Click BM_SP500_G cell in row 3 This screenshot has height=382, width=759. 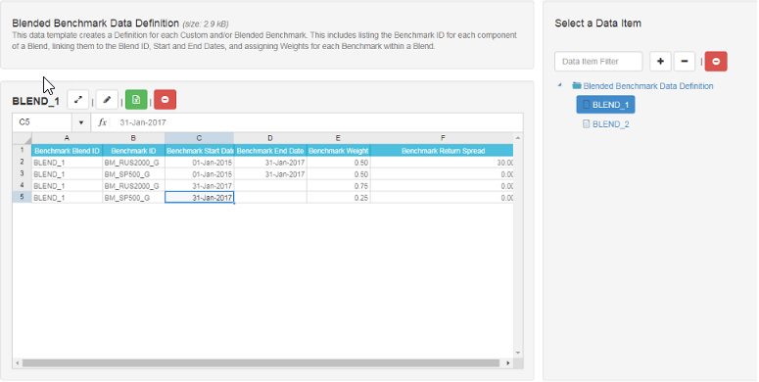[133, 173]
